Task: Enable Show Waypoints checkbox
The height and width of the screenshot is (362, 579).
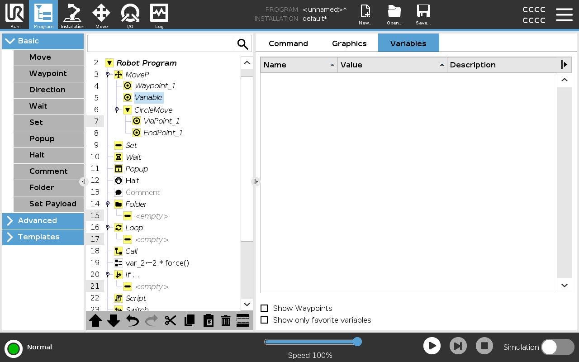Action: 264,308
